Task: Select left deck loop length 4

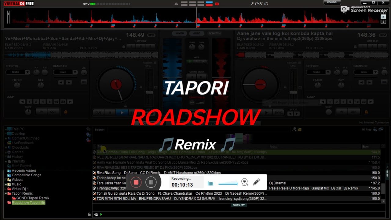Action: (43, 102)
